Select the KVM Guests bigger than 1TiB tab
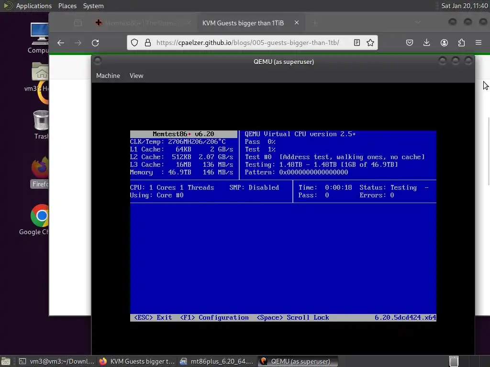 tap(243, 23)
